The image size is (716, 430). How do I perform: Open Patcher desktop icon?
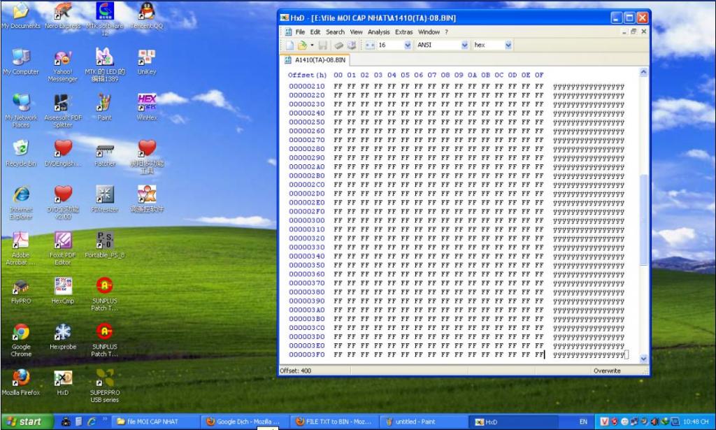tap(105, 153)
